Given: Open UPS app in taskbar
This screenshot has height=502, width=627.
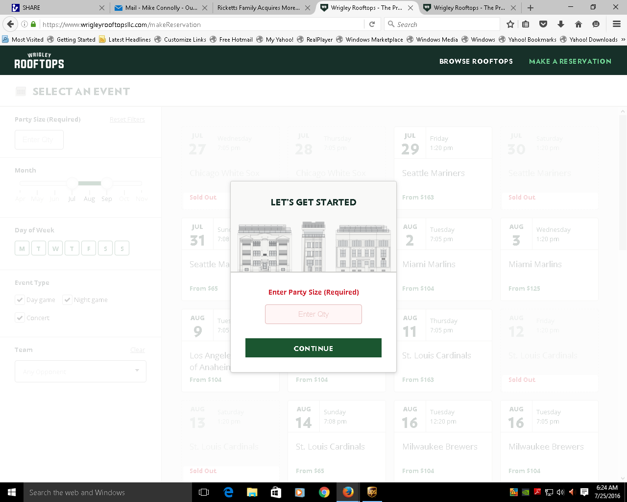Looking at the screenshot, I should (x=372, y=492).
